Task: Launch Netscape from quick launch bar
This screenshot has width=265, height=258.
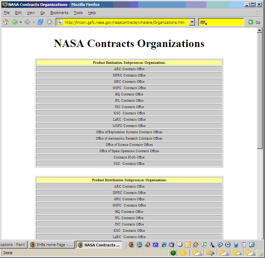Action: (139, 245)
